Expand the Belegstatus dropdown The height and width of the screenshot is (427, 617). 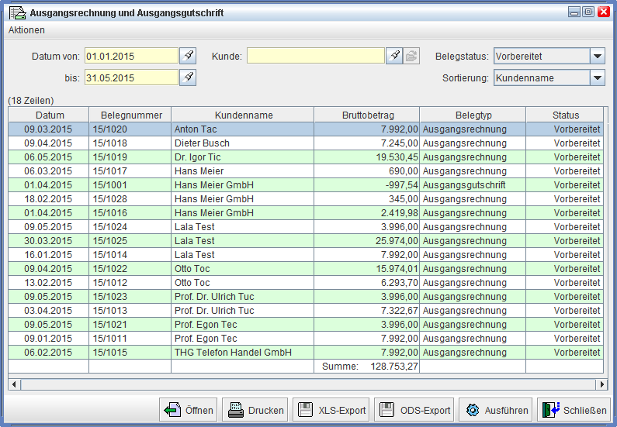597,56
